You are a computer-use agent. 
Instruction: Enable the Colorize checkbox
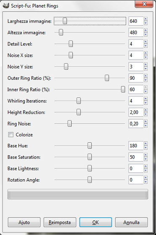click(x=11, y=135)
